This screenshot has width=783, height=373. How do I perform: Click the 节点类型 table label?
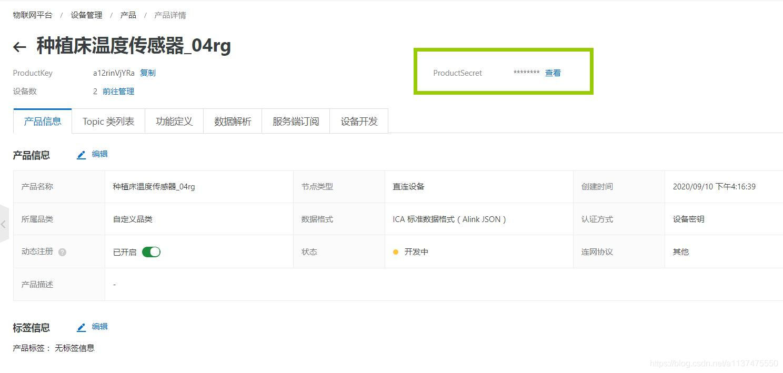coord(317,187)
